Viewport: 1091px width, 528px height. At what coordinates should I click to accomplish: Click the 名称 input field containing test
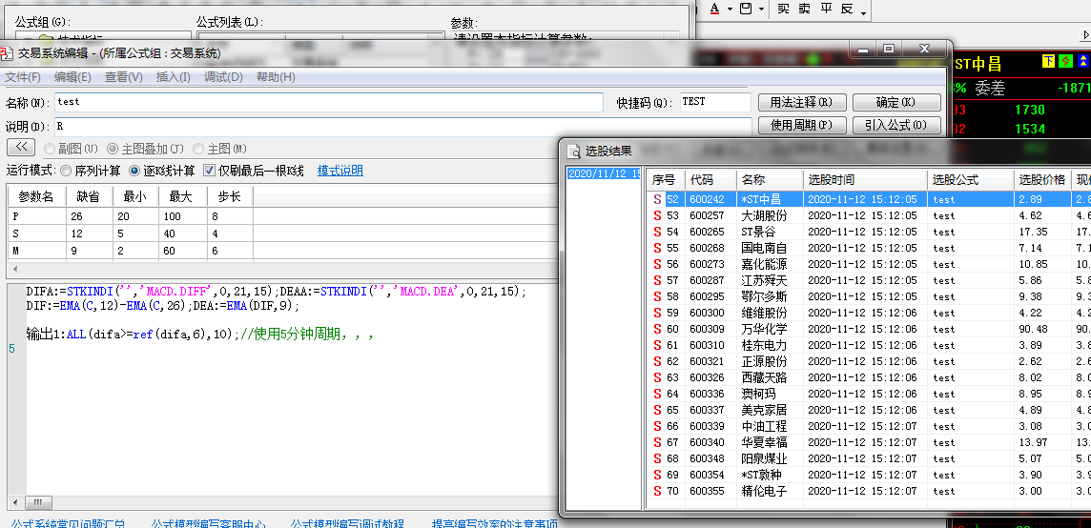point(328,102)
